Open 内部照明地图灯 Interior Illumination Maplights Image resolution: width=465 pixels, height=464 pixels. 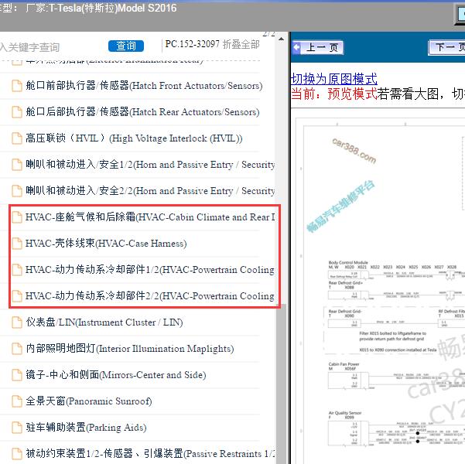[130, 349]
